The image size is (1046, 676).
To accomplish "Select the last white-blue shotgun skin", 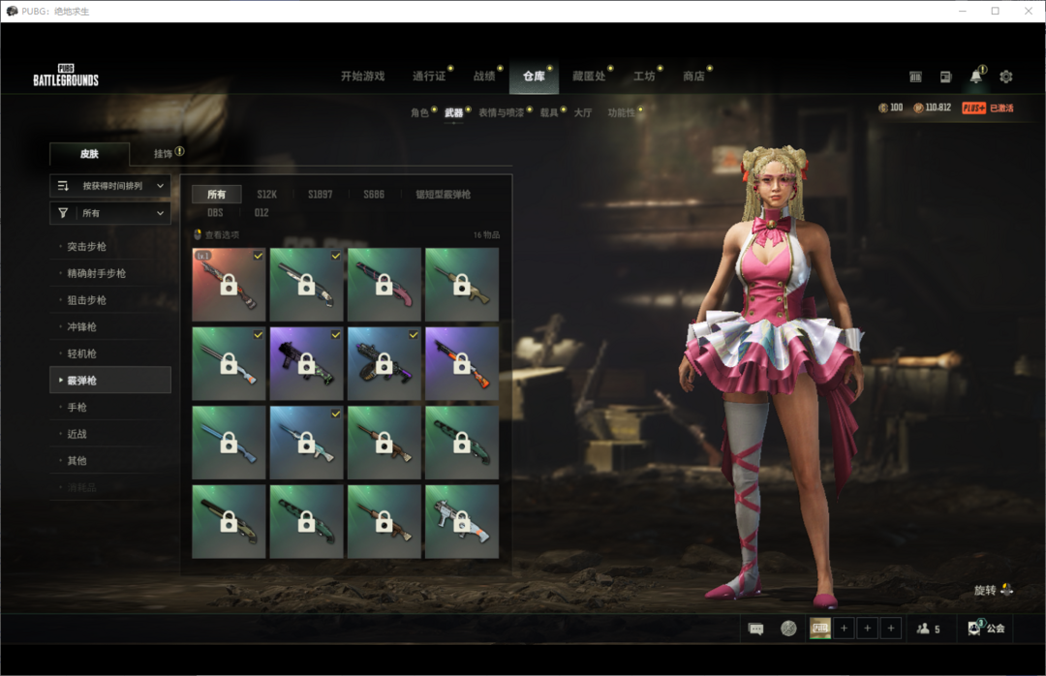I will pos(462,521).
